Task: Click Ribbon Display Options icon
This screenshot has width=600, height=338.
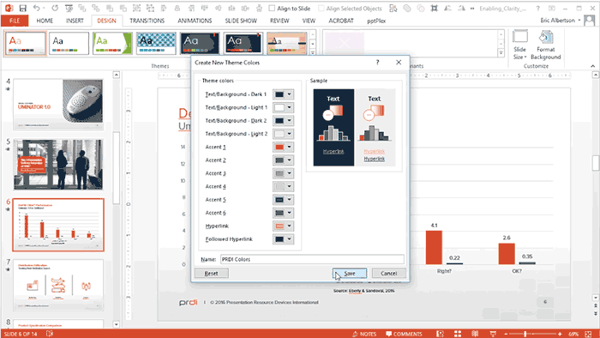Action: [x=551, y=8]
